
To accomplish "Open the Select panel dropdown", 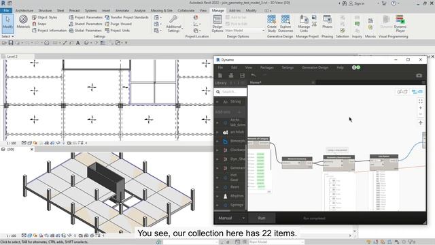I will click(7, 36).
